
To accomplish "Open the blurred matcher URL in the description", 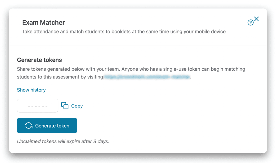I will 147,77.
